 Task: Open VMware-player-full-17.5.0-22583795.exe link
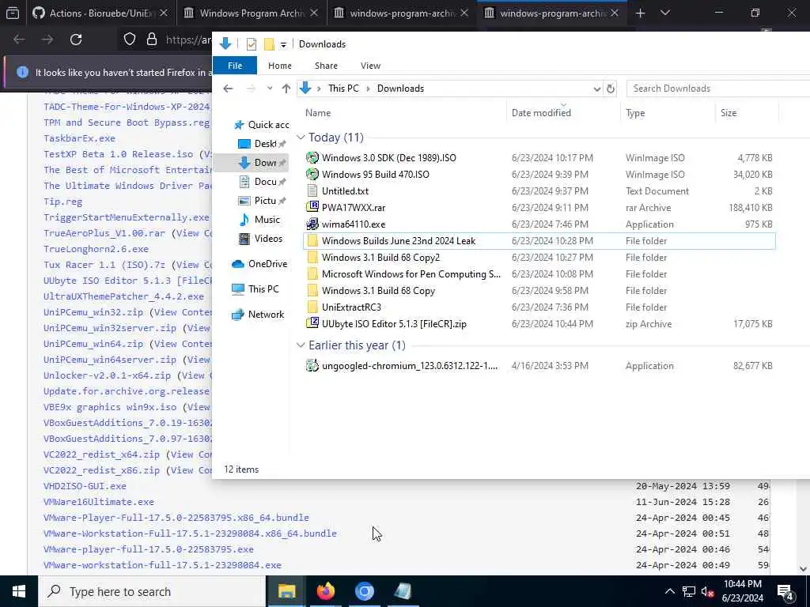(148, 549)
